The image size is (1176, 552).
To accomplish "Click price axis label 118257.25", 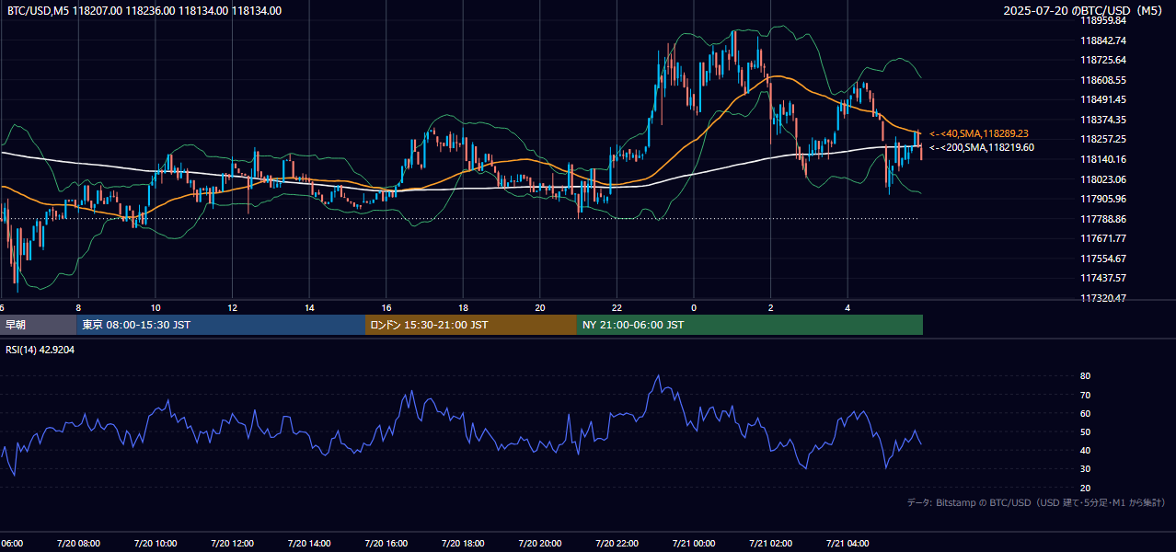I will [1104, 139].
